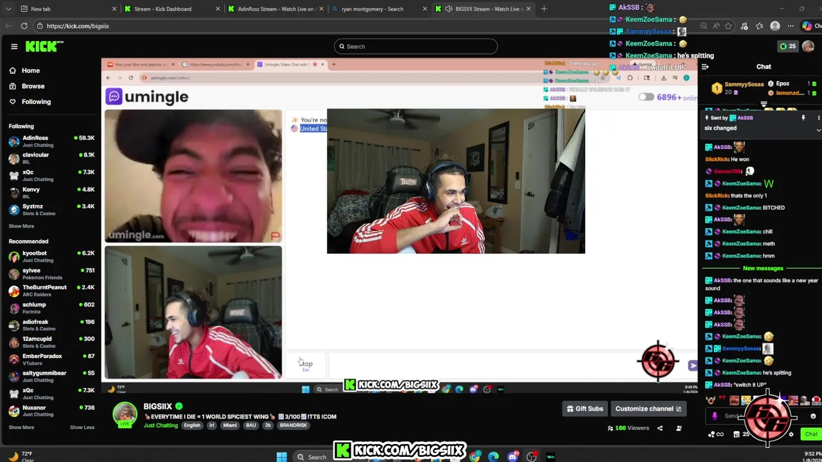Open Discord from the taskbar

coord(512,457)
